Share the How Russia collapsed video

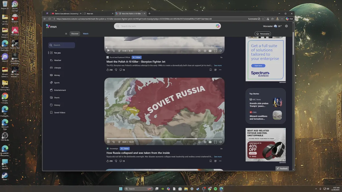[215, 161]
